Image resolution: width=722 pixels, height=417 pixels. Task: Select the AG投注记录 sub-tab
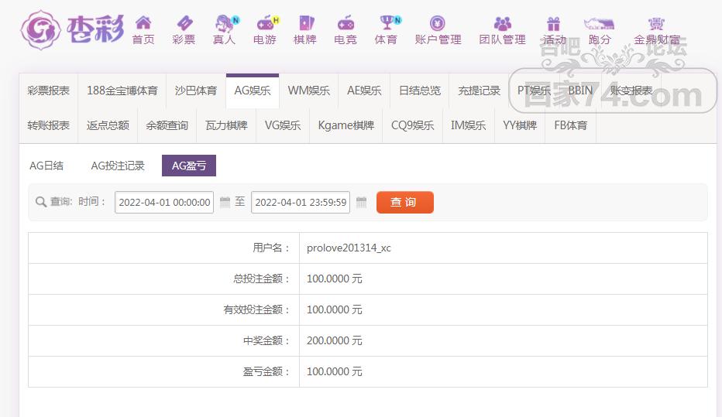[118, 166]
